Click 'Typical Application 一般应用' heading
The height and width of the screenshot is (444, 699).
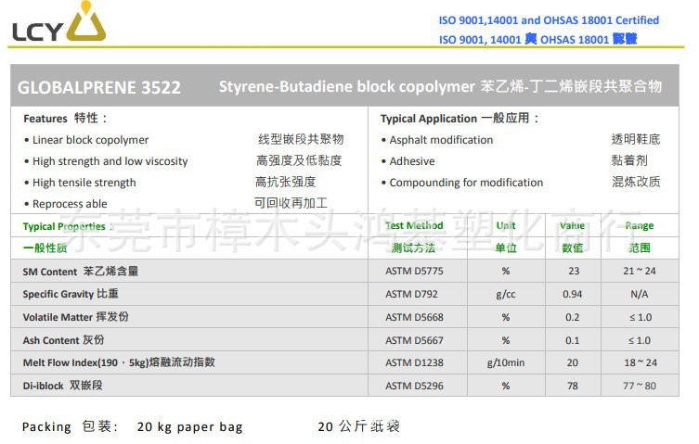tap(460, 119)
